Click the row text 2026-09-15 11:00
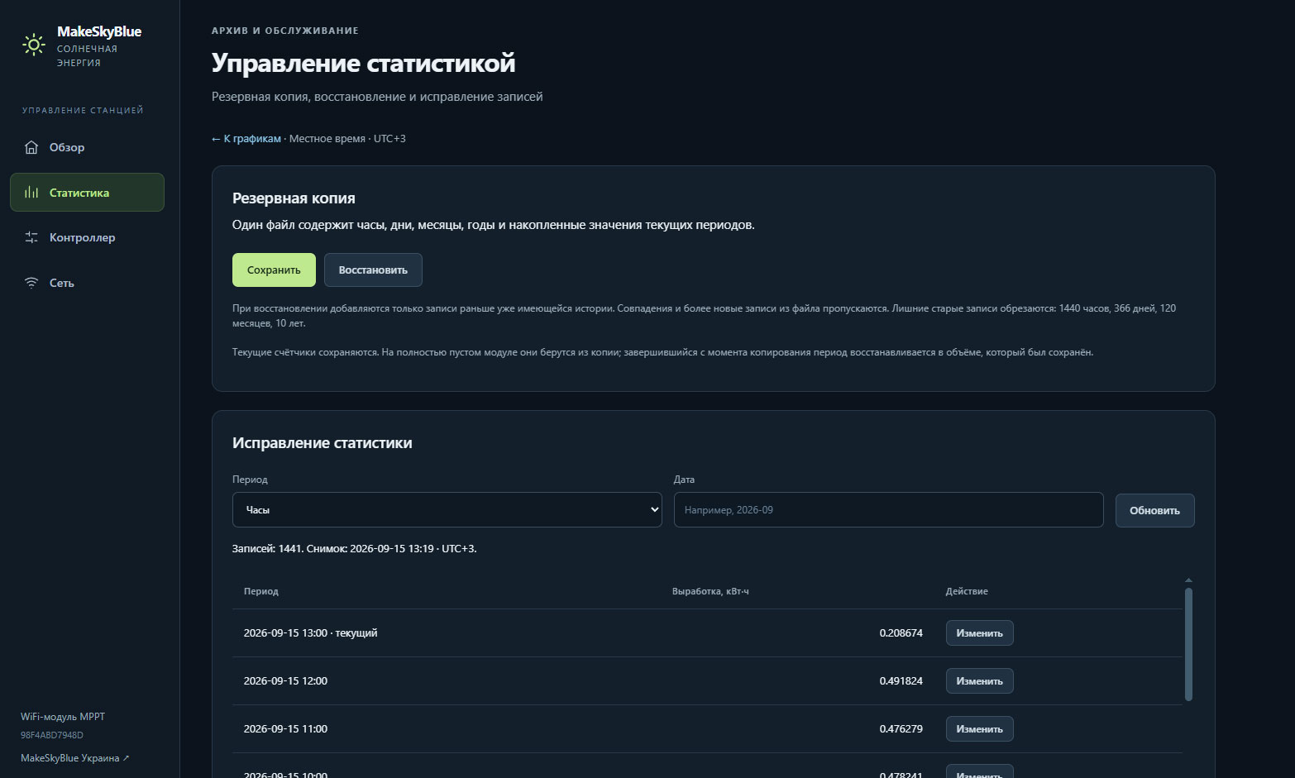This screenshot has height=778, width=1295. click(285, 729)
